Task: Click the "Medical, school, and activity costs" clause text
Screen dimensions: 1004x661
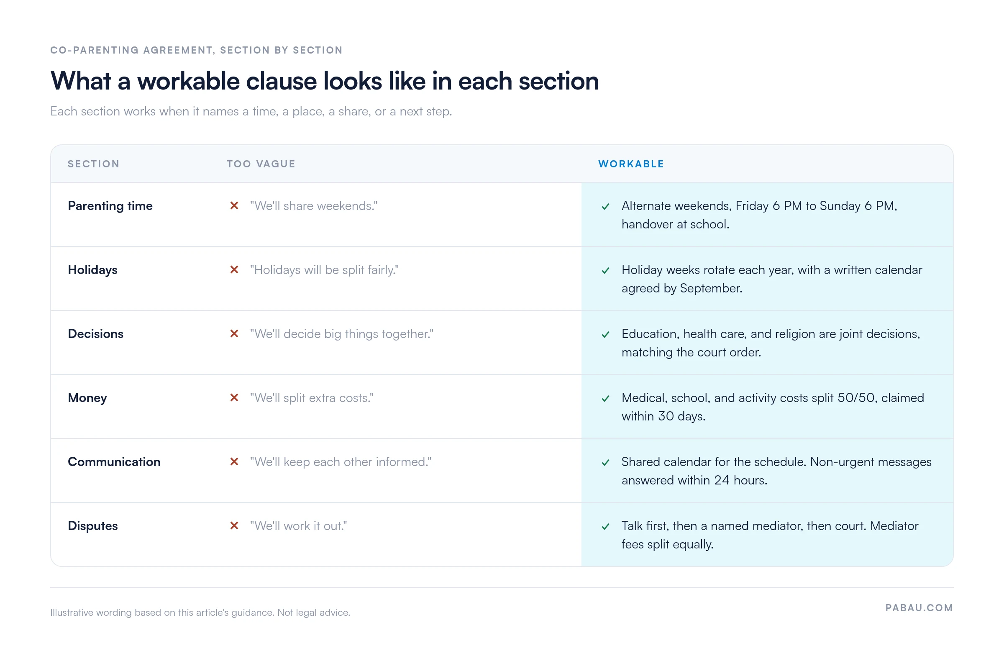Action: (773, 407)
